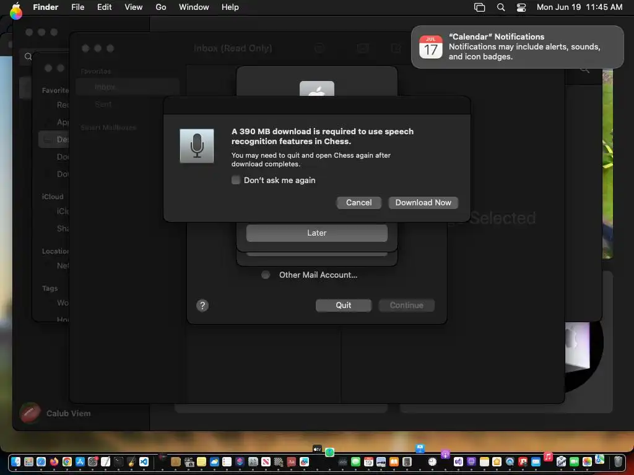Launch Books from the Dock
Viewport: 634px width, 475px height.
pyautogui.click(x=394, y=461)
